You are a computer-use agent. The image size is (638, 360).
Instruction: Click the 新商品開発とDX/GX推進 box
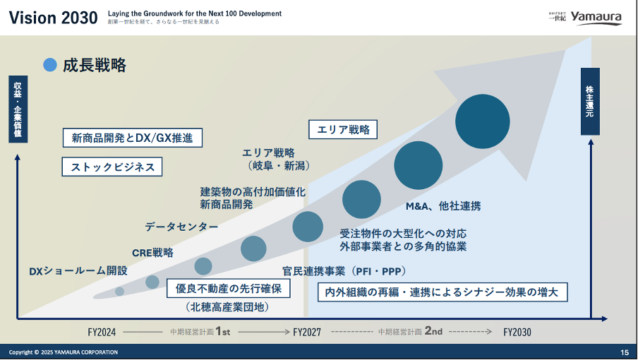coord(133,138)
